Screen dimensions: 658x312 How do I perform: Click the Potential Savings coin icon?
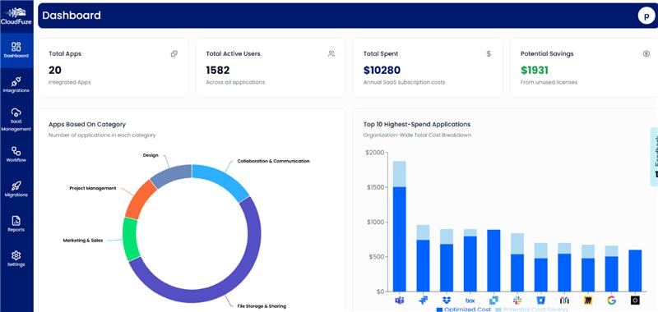(646, 53)
